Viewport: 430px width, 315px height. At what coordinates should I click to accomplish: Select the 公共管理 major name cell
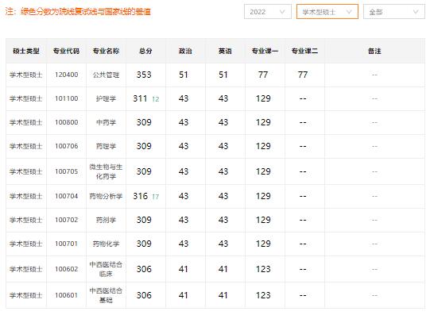click(x=107, y=75)
